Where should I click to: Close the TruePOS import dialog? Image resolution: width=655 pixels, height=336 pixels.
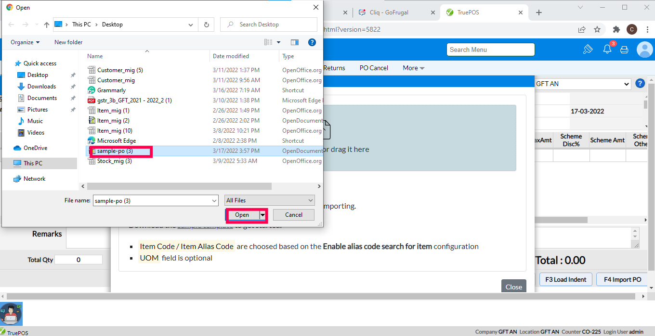[x=514, y=287]
